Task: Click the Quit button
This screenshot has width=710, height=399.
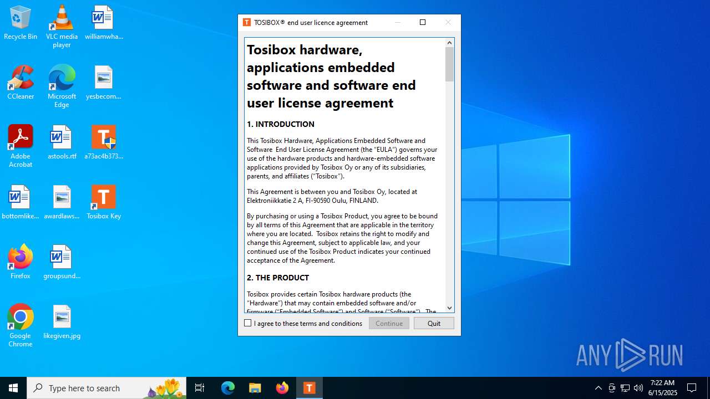Action: point(434,323)
